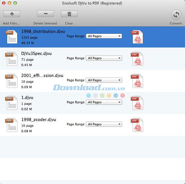Image resolution: width=185 pixels, height=184 pixels.
Task: Click the 71 page count text
Action: click(27, 60)
